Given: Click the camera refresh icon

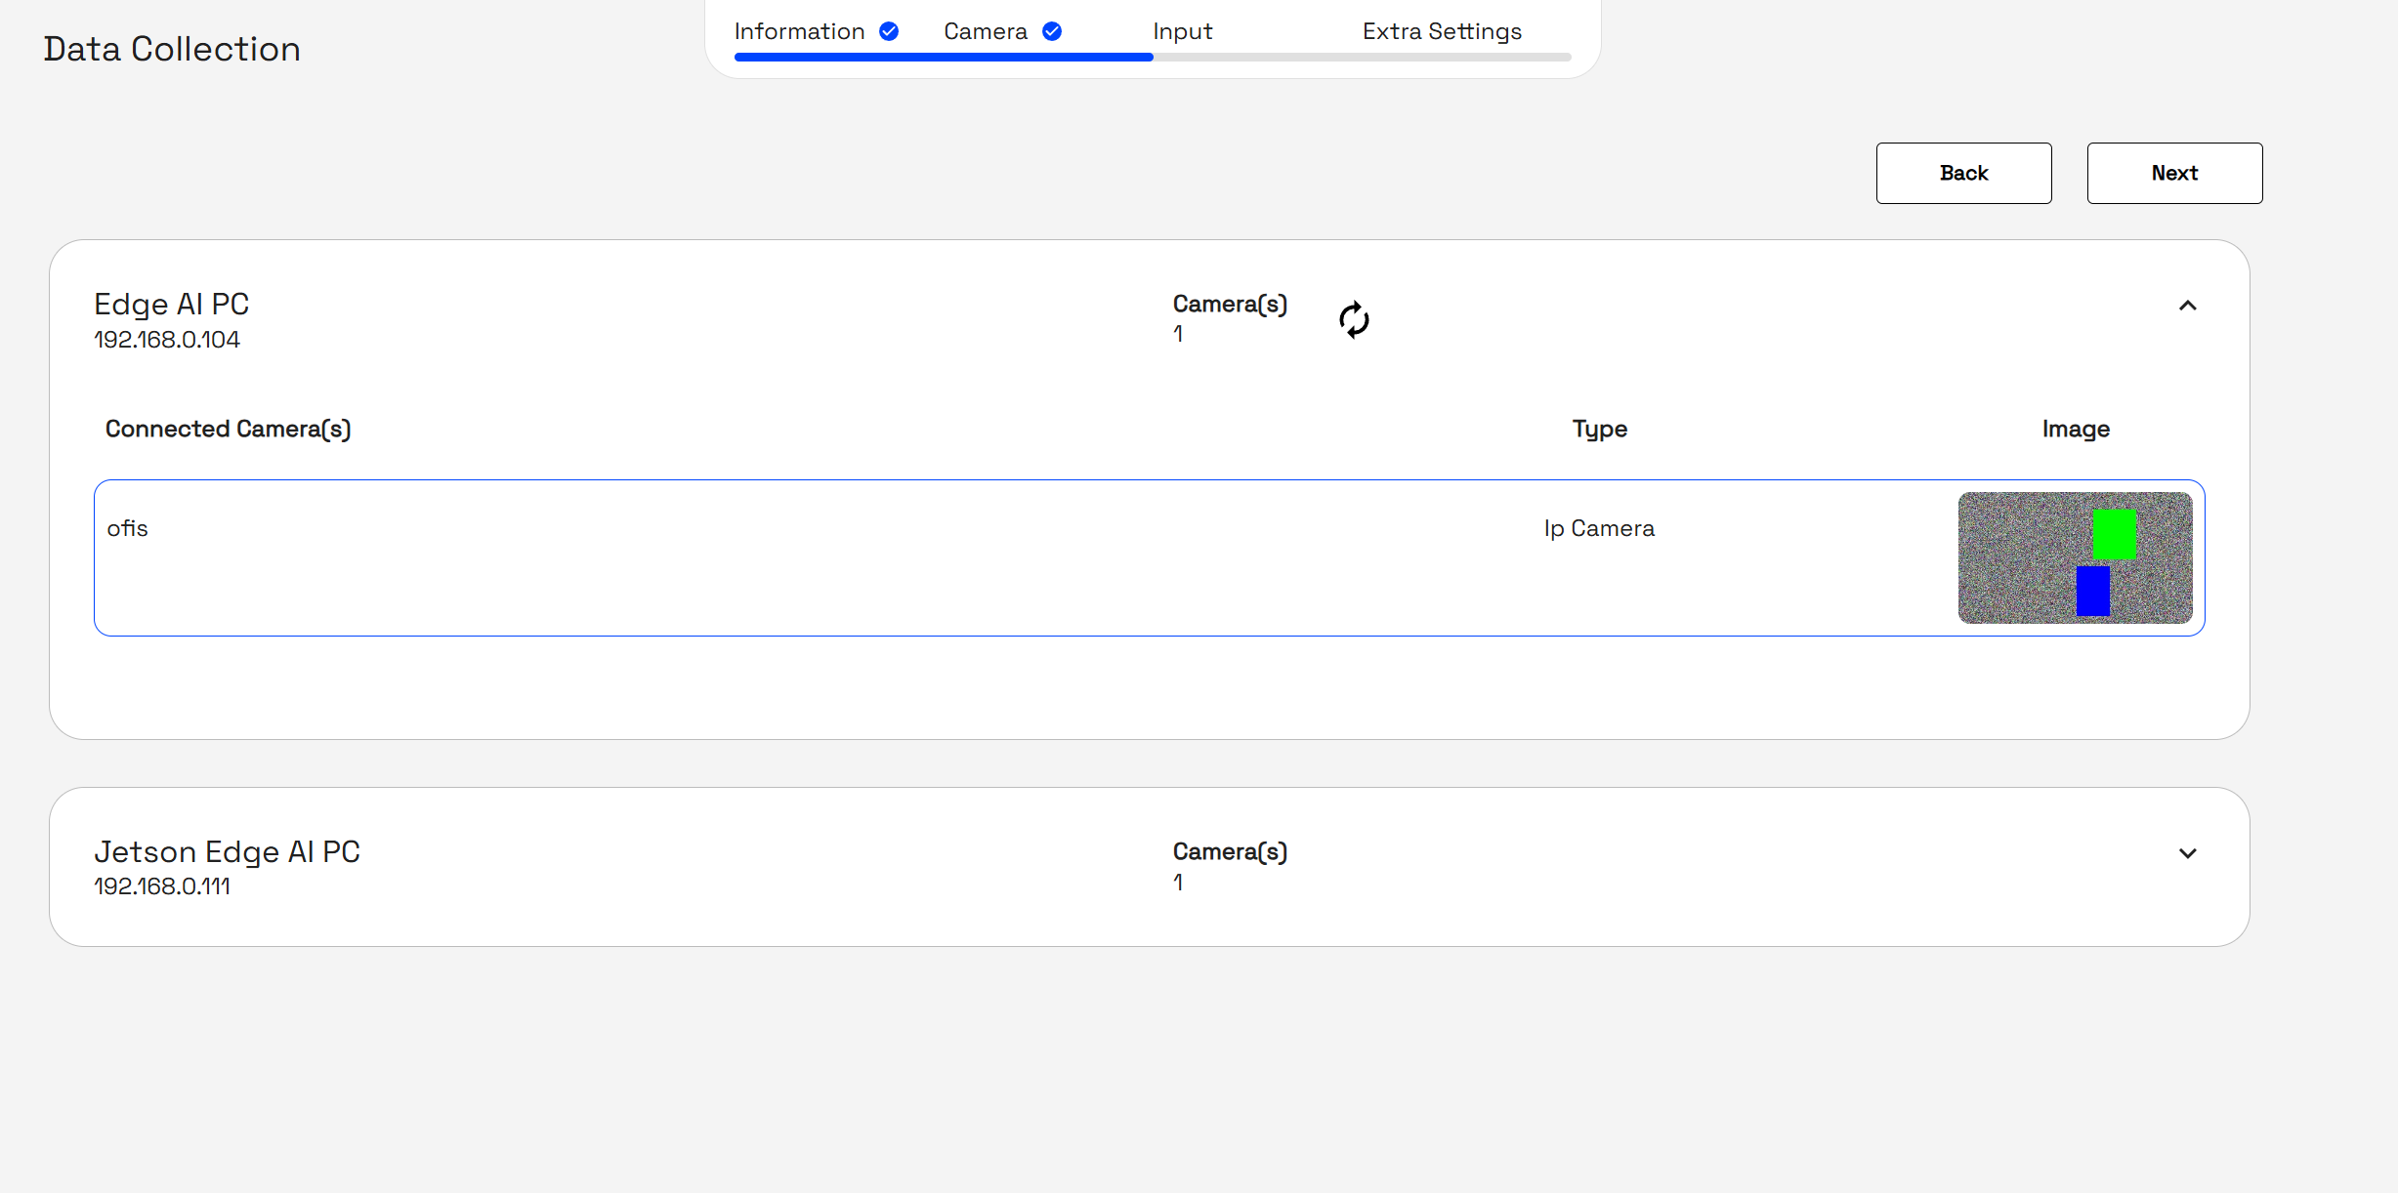Looking at the screenshot, I should pyautogui.click(x=1354, y=319).
